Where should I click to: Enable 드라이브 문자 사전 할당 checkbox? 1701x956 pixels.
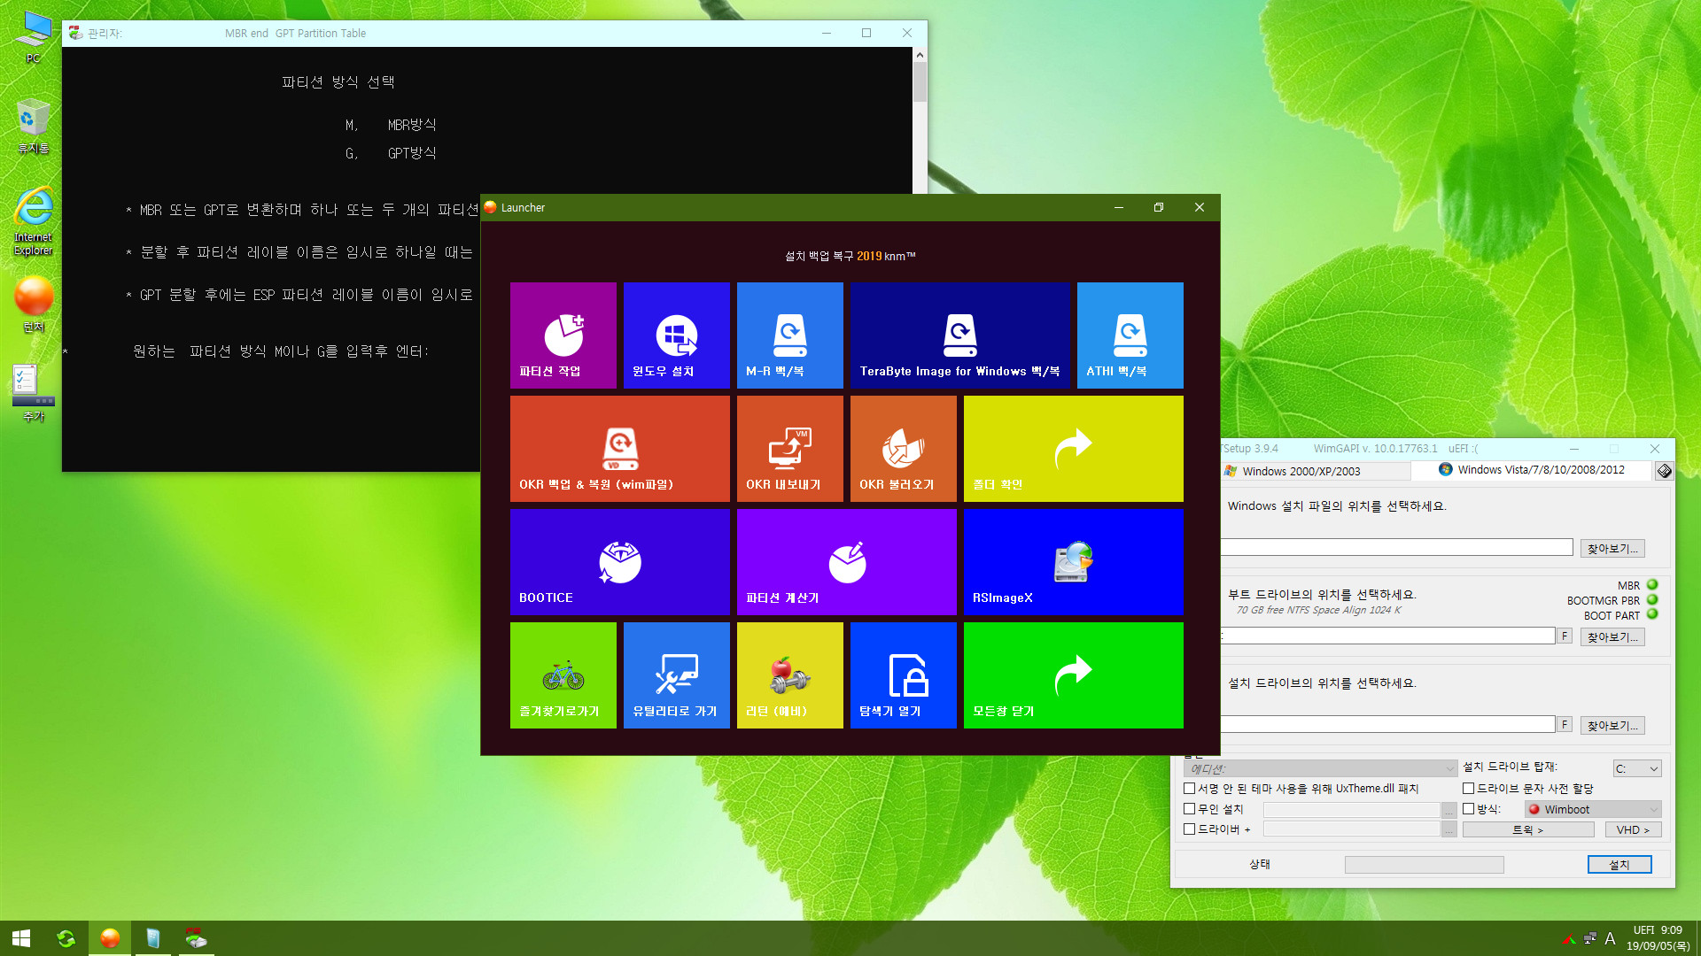1468,788
